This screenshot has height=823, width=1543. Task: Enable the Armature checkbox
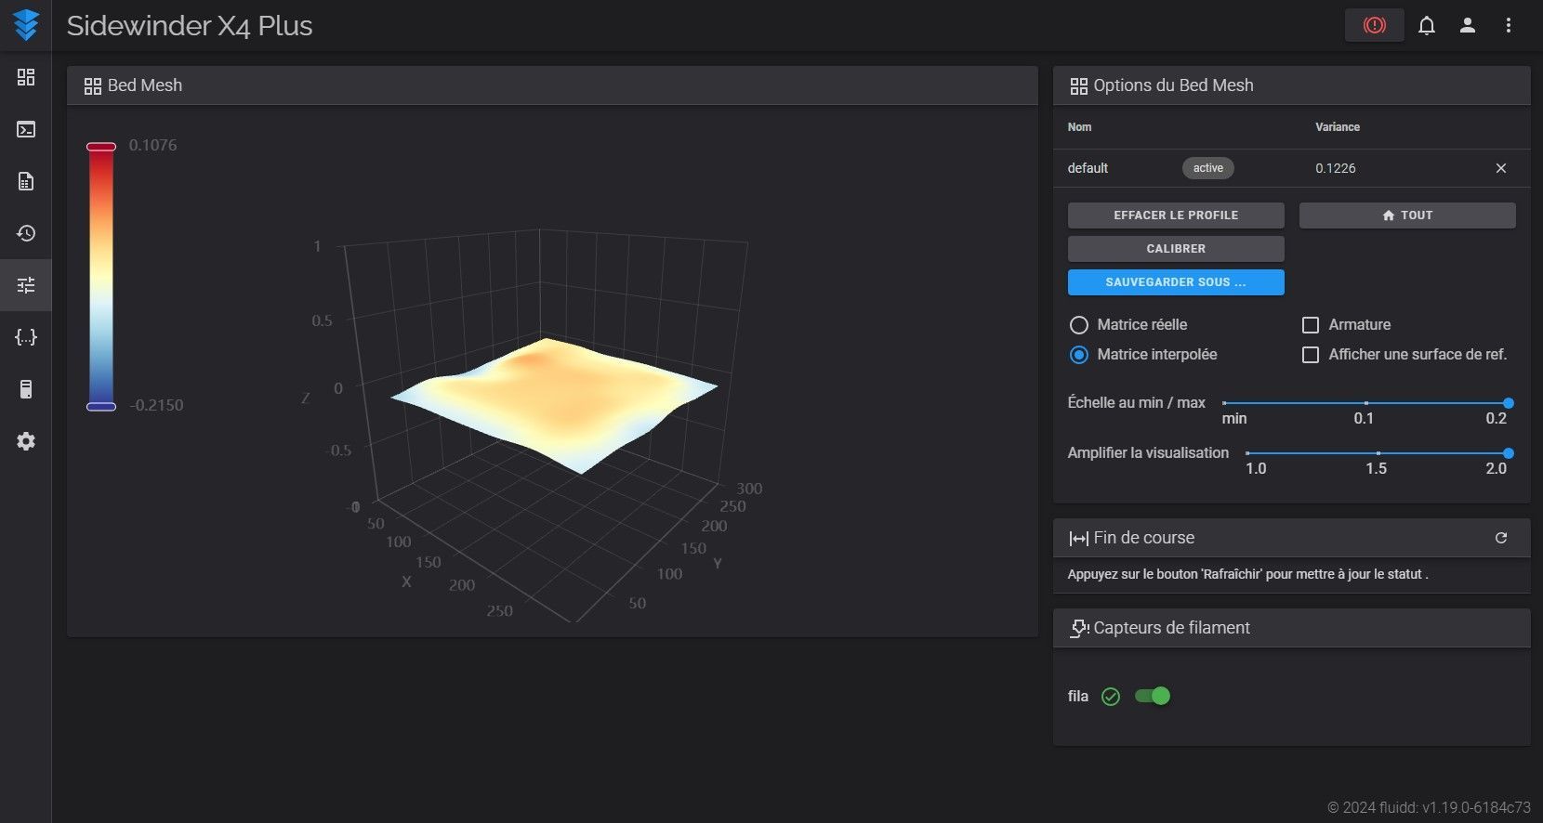coord(1311,325)
